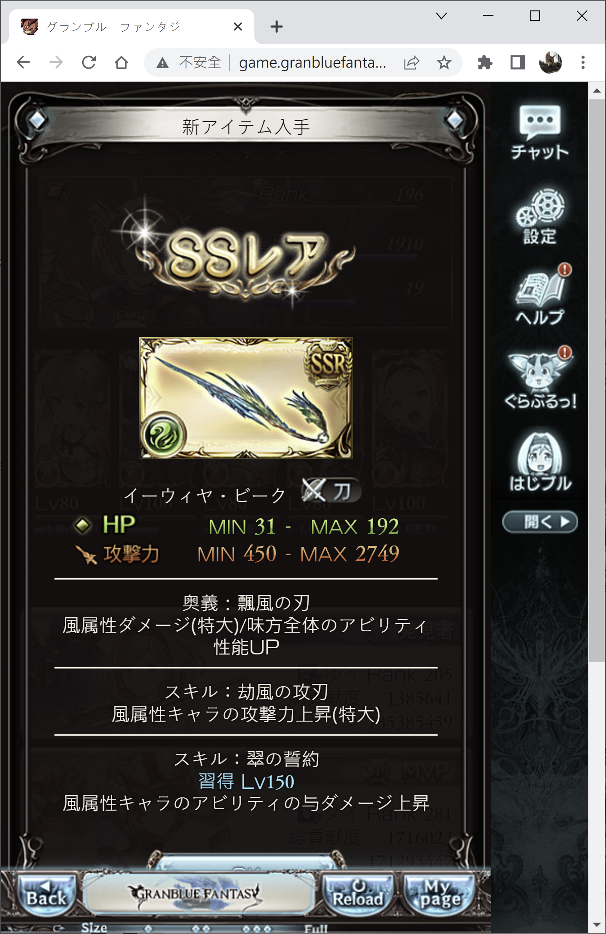The width and height of the screenshot is (606, 934).
Task: Open the 設定 settings gear icon
Action: pos(540,216)
